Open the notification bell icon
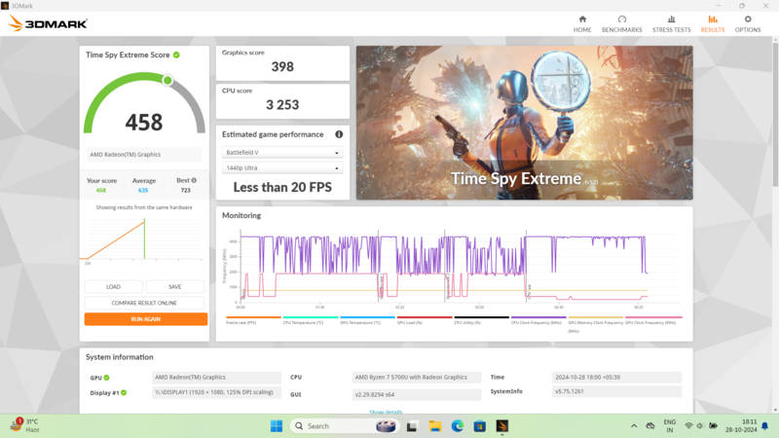This screenshot has width=779, height=438. click(x=765, y=426)
